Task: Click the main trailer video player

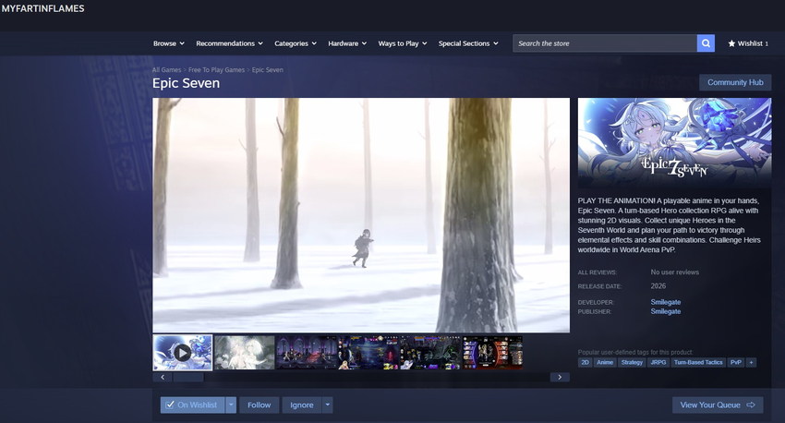Action: [x=361, y=215]
